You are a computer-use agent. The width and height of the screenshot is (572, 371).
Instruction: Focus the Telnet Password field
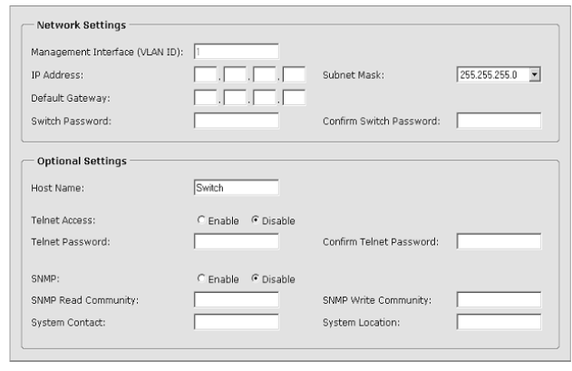pos(236,241)
